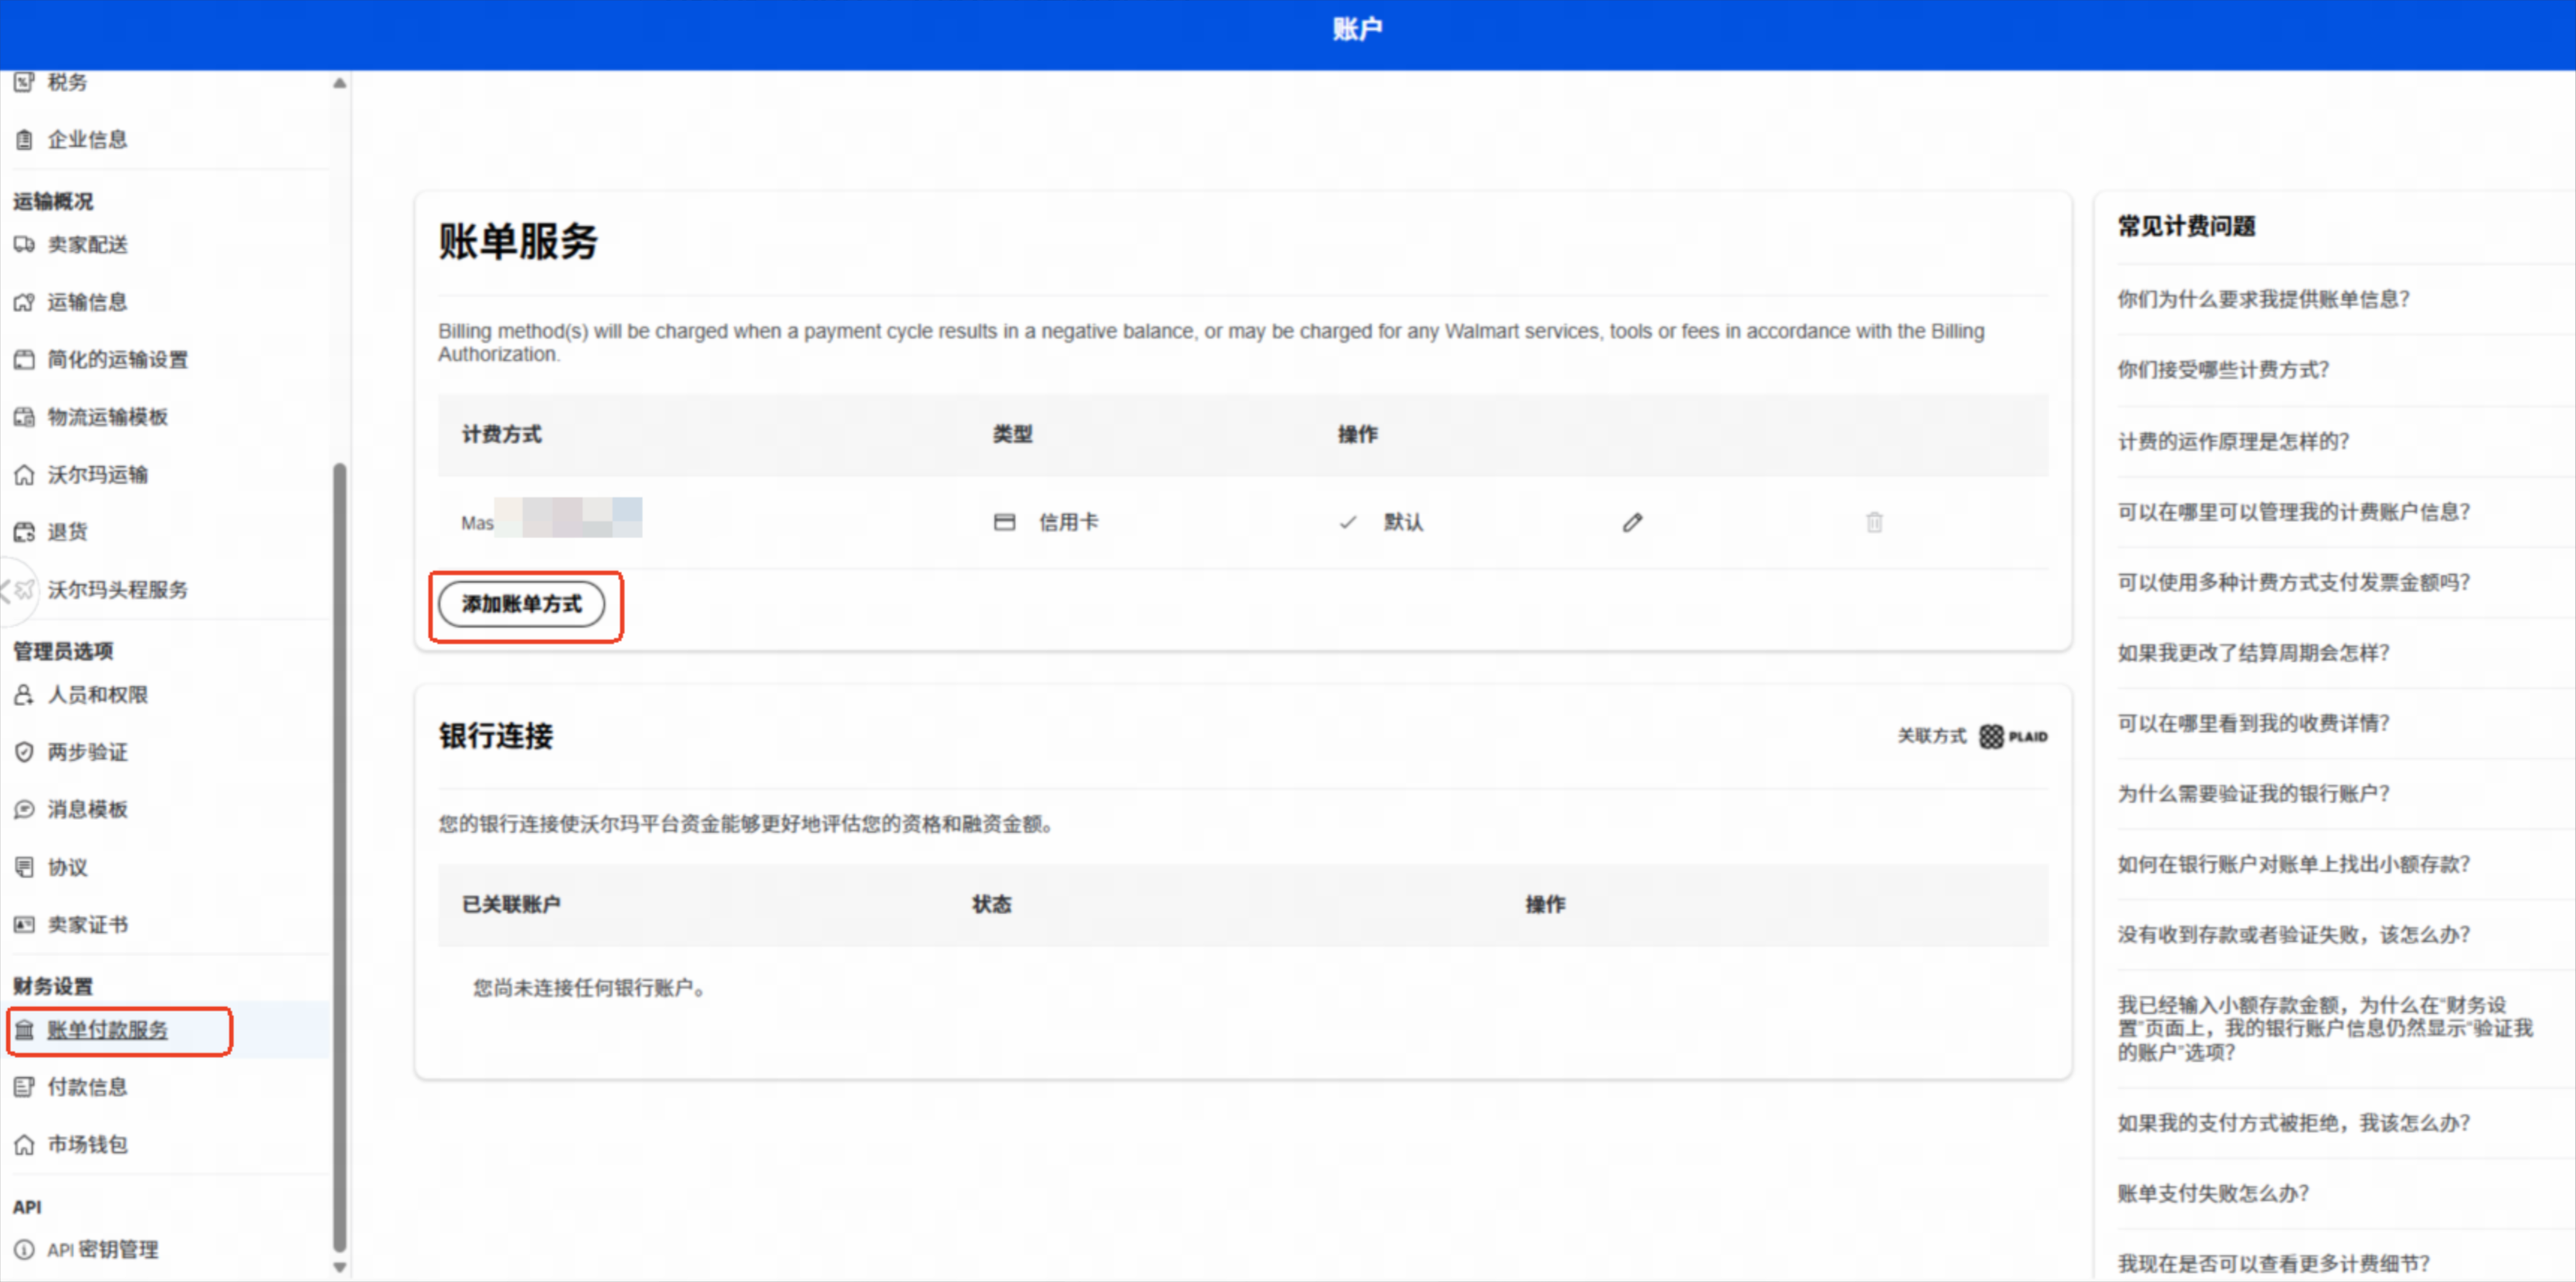Open FAQ 你们接受哪些计费方式?
The width and height of the screenshot is (2576, 1282).
point(2223,370)
